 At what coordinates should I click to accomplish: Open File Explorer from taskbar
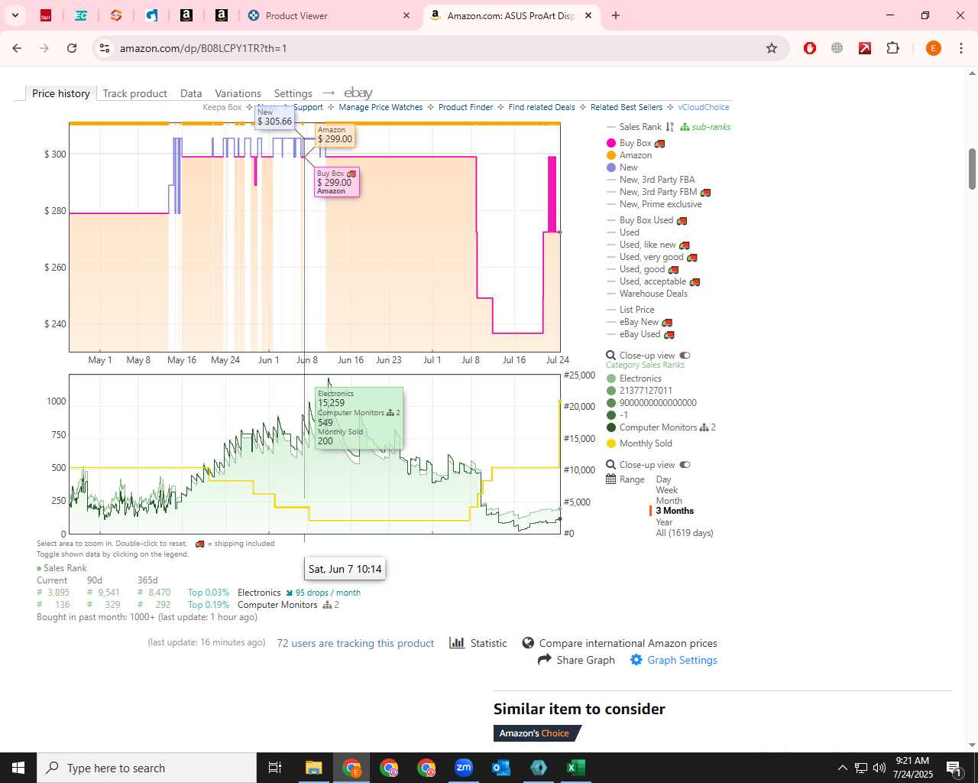tap(314, 768)
